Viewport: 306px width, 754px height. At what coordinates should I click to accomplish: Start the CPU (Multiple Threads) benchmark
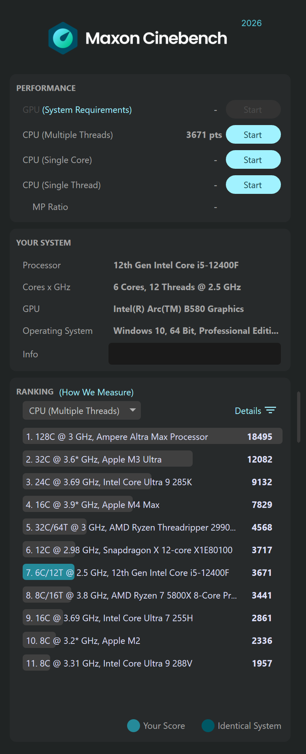click(253, 135)
